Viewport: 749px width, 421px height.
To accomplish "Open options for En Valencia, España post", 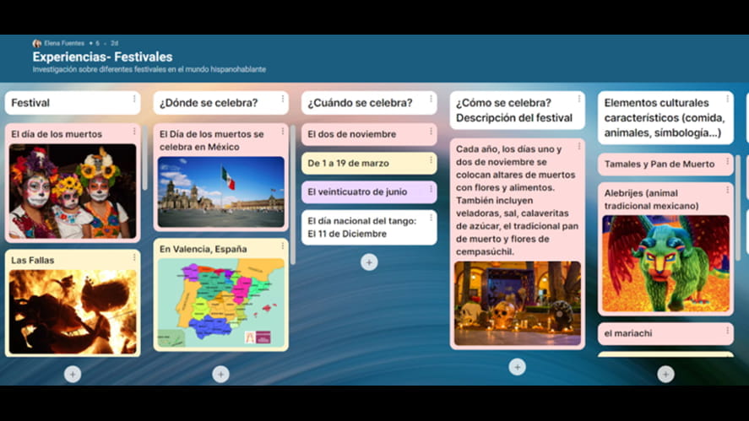I will [282, 246].
